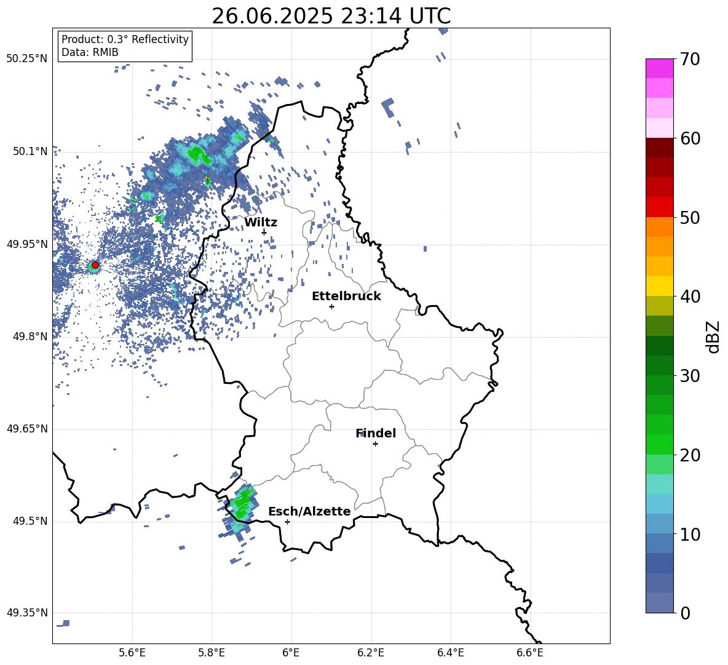This screenshot has width=728, height=665.
Task: Click the bright green colorbar segment above 20
Action: click(x=660, y=444)
